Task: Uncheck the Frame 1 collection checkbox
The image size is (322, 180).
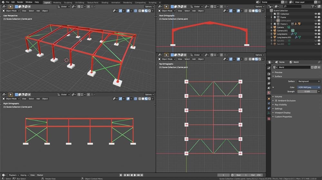Action: coord(275,24)
